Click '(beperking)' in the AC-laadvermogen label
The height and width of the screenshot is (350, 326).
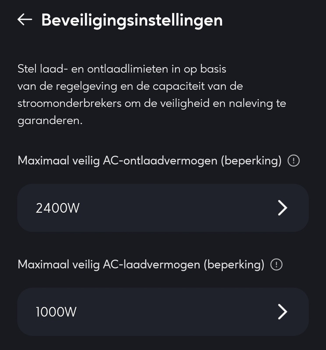[x=234, y=265]
